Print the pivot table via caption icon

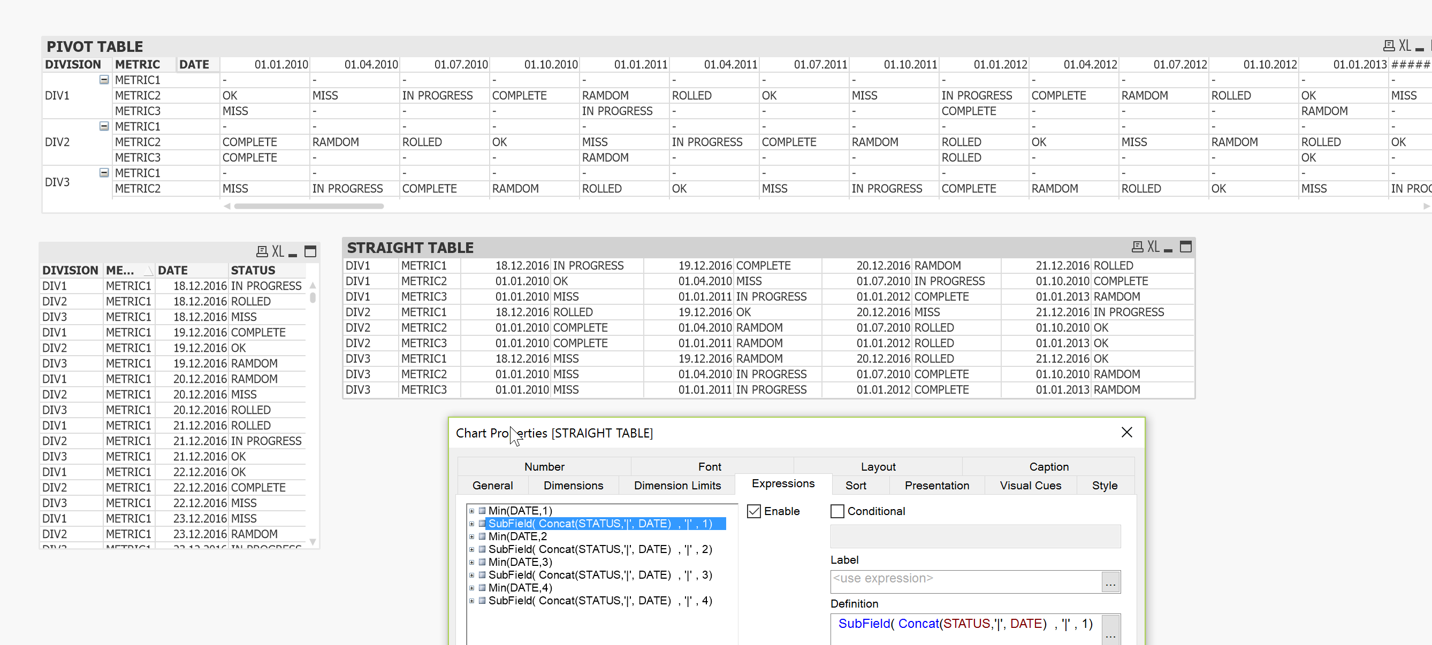[1388, 45]
